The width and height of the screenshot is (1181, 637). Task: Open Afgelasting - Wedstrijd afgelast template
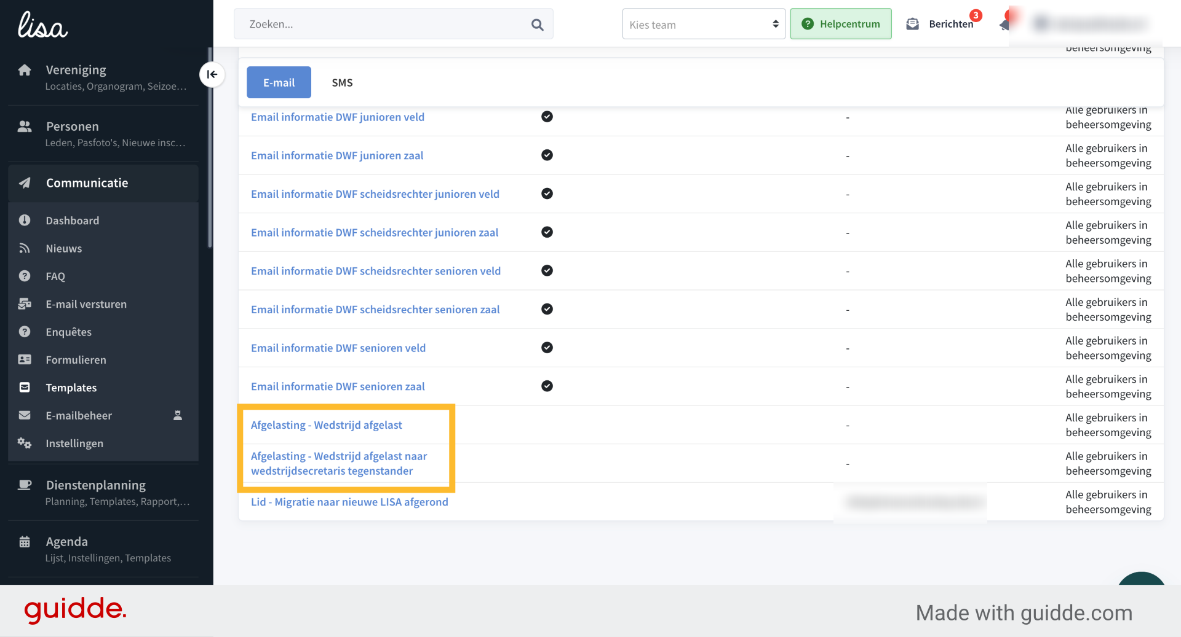click(327, 424)
